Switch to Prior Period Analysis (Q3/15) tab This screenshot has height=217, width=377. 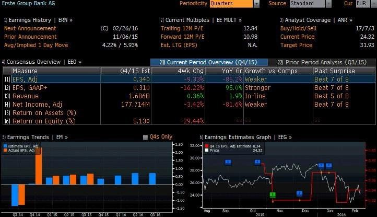point(322,62)
